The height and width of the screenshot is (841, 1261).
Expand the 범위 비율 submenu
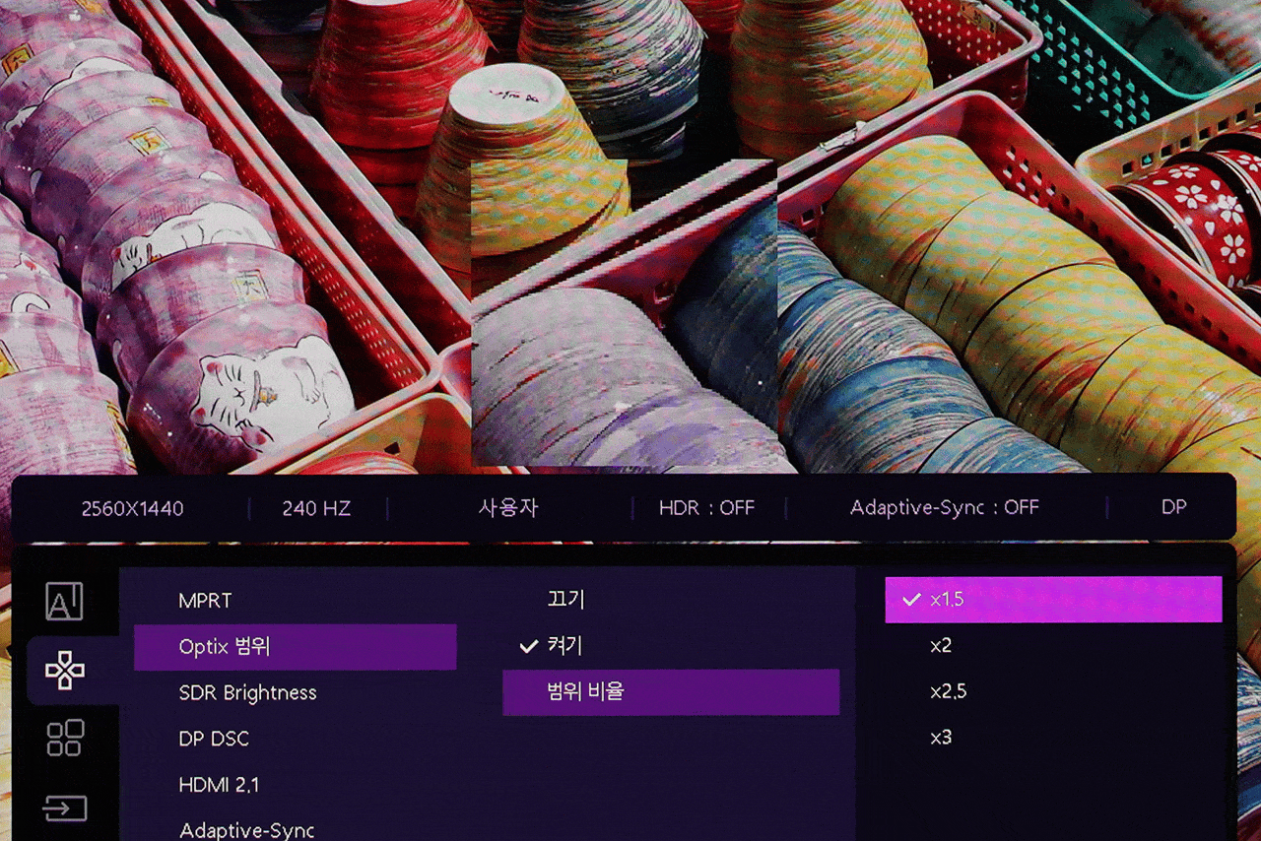point(670,691)
